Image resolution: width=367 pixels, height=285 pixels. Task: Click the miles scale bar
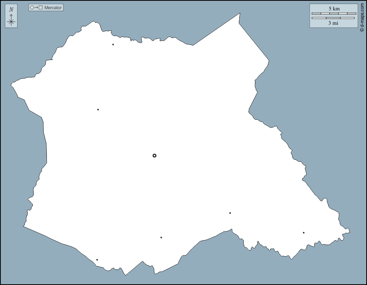coord(333,18)
